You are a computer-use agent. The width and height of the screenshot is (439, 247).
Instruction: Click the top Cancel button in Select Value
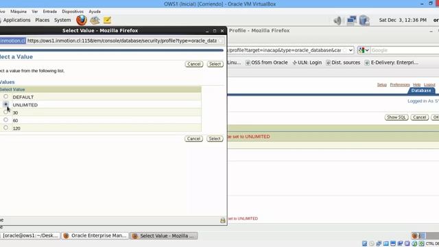(x=194, y=64)
